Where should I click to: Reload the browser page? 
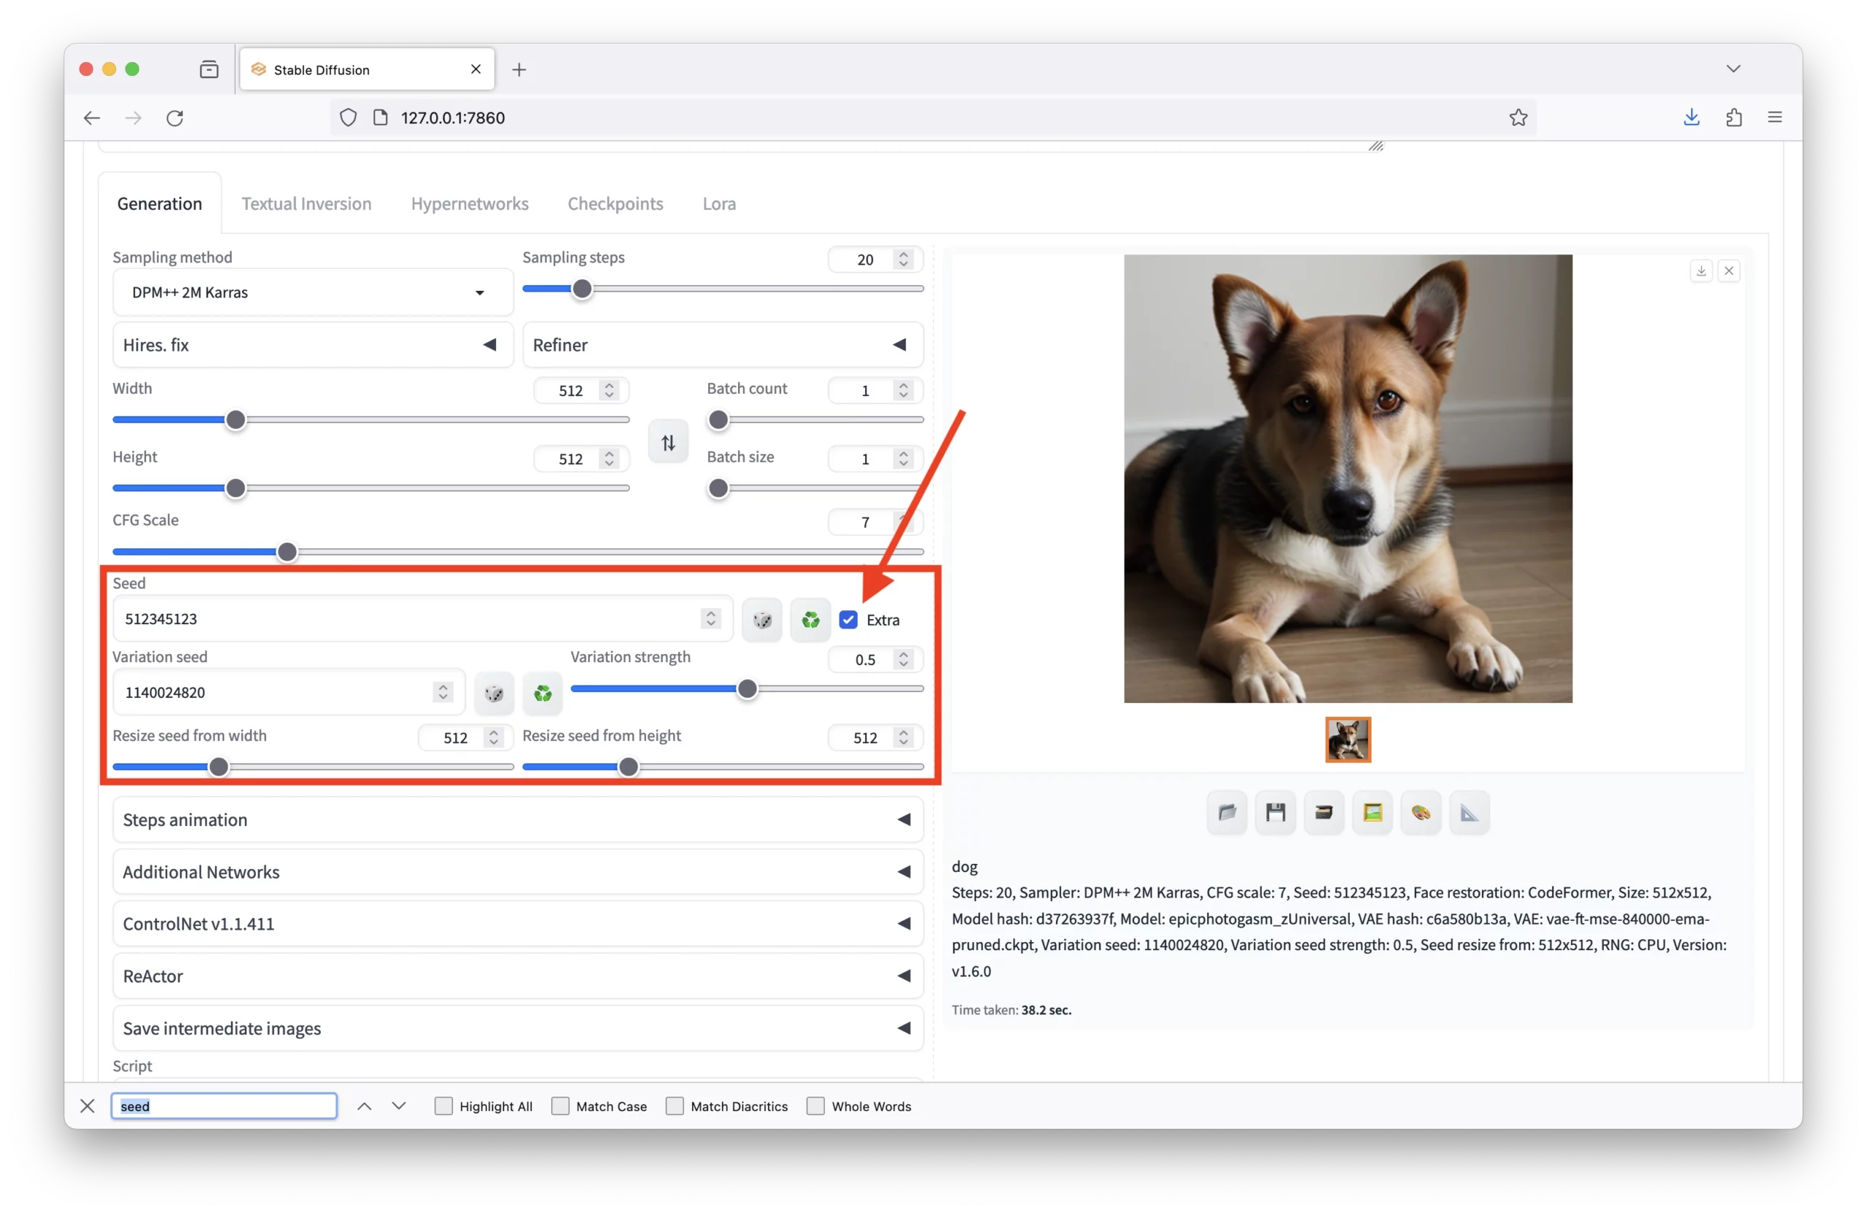[175, 117]
